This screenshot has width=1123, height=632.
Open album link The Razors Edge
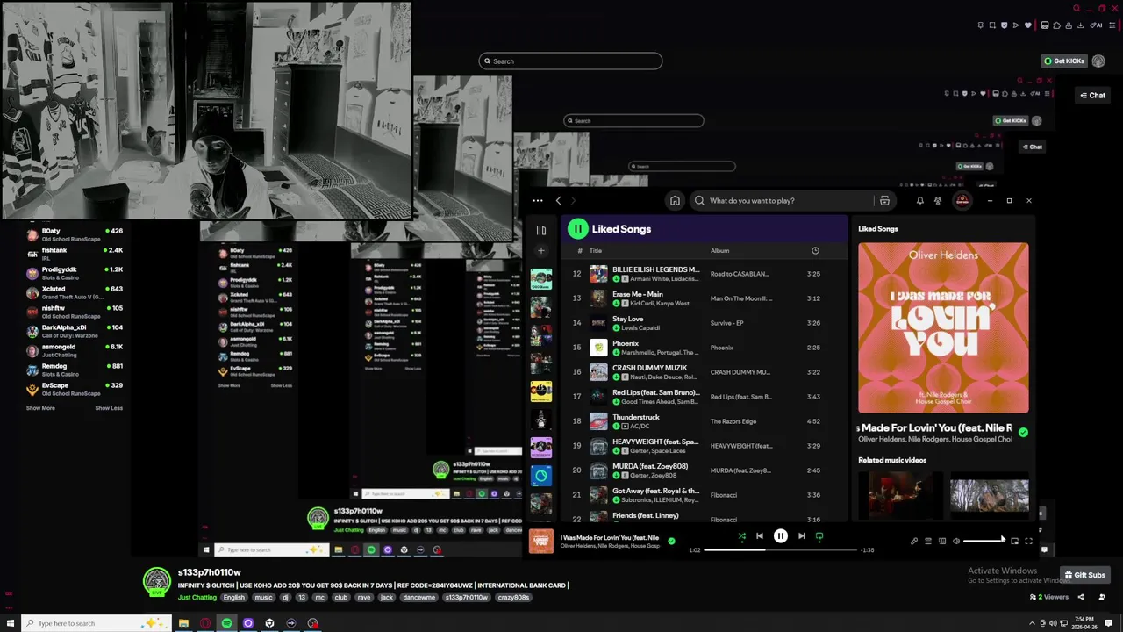[x=733, y=421]
